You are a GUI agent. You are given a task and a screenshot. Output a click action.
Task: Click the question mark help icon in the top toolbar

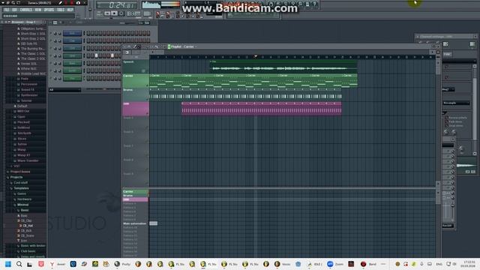tap(314, 4)
